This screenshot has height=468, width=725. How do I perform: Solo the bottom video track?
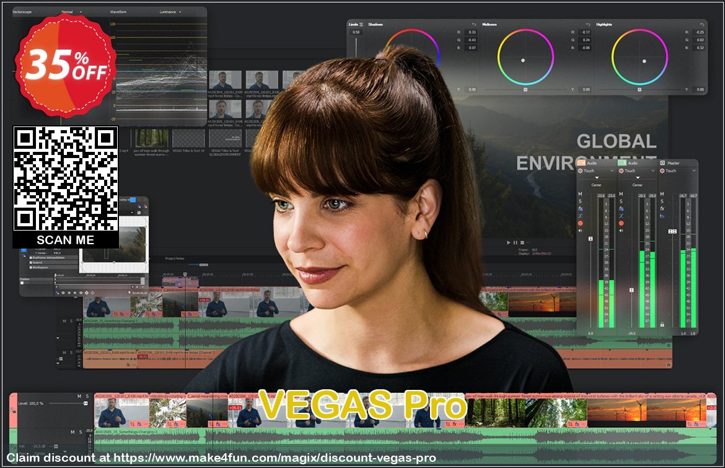point(87,396)
